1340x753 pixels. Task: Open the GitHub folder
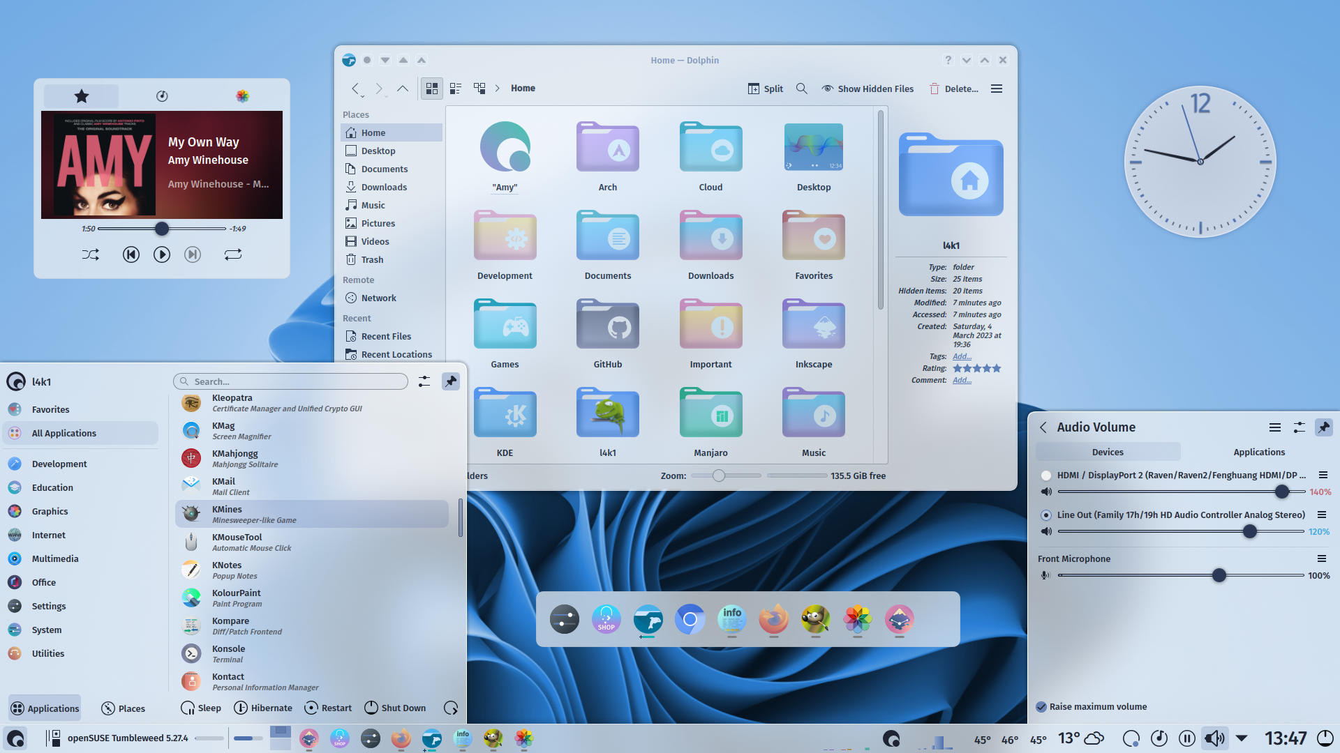(x=608, y=333)
